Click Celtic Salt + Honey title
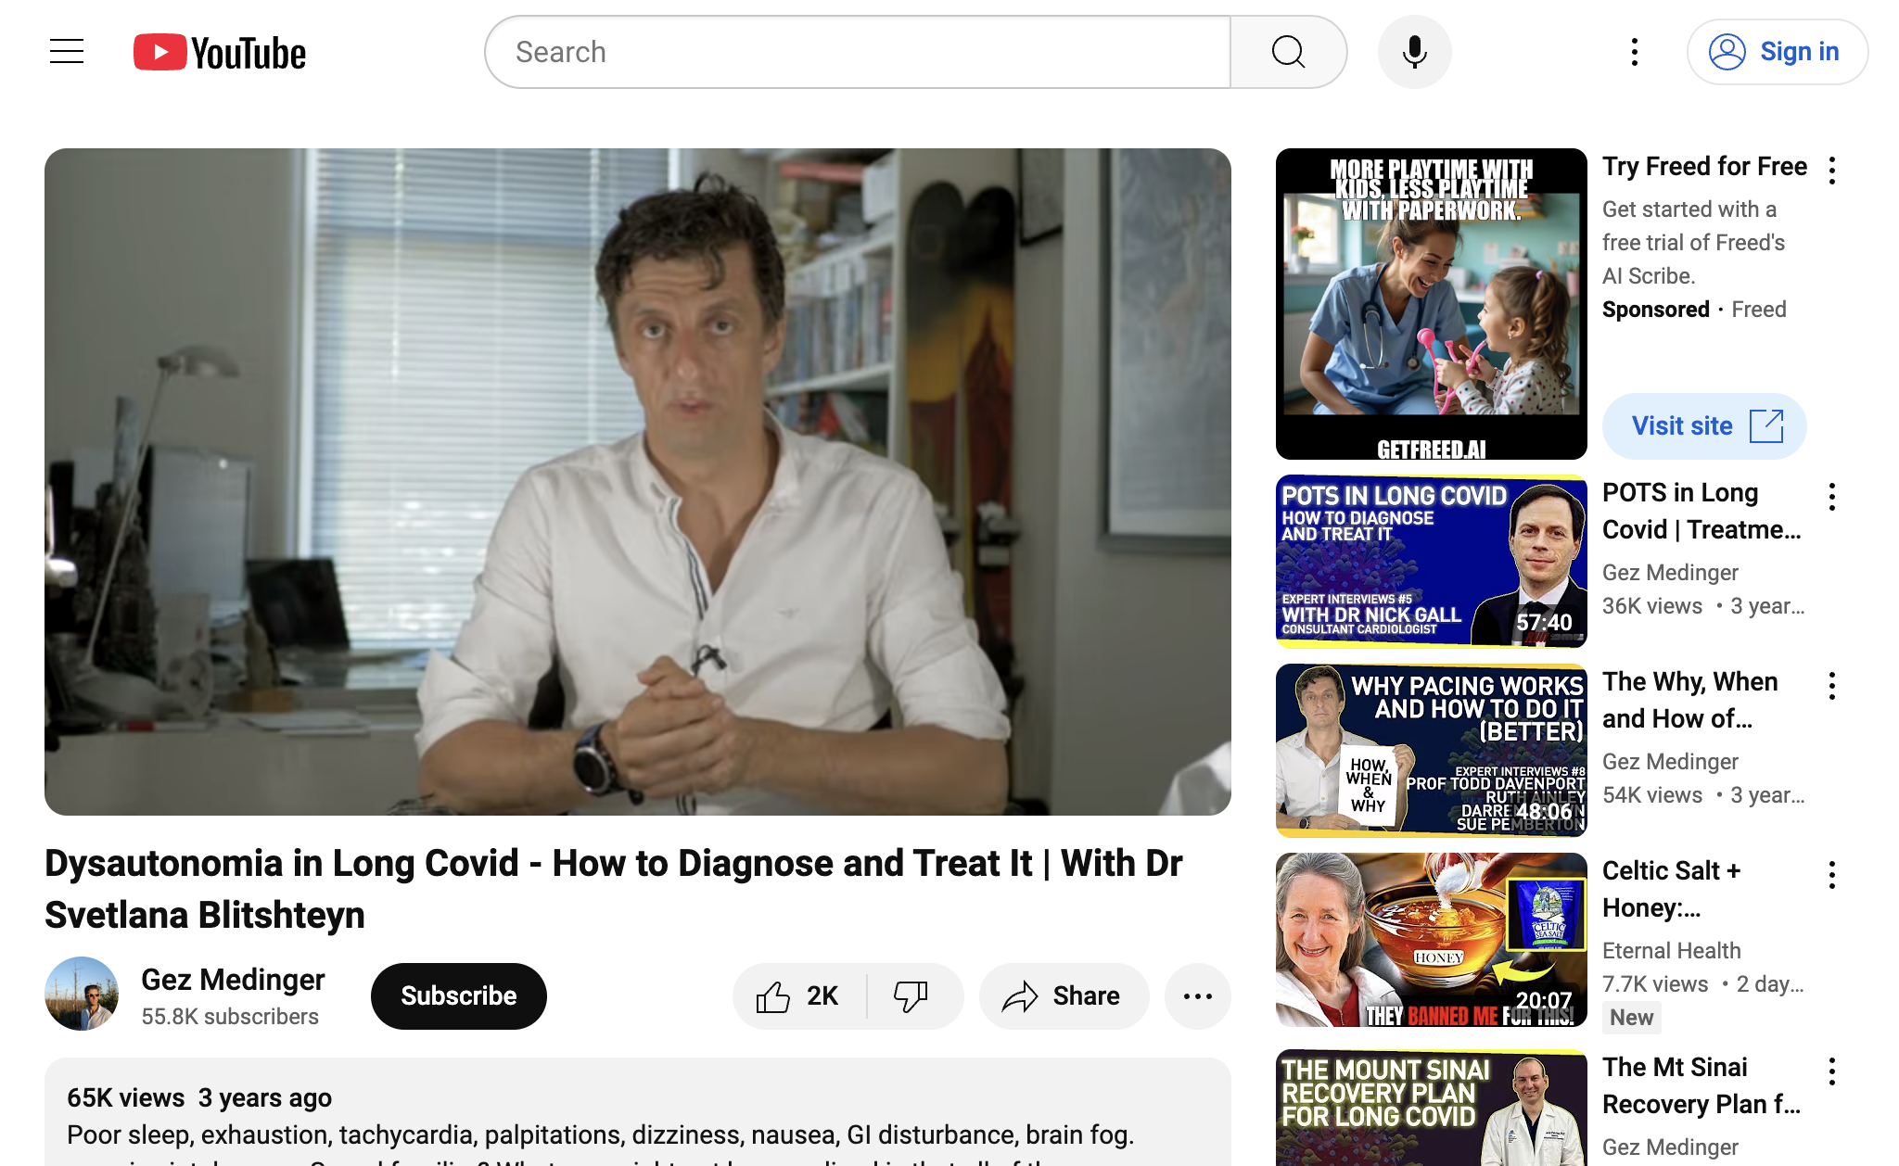This screenshot has height=1166, width=1899. [x=1672, y=889]
